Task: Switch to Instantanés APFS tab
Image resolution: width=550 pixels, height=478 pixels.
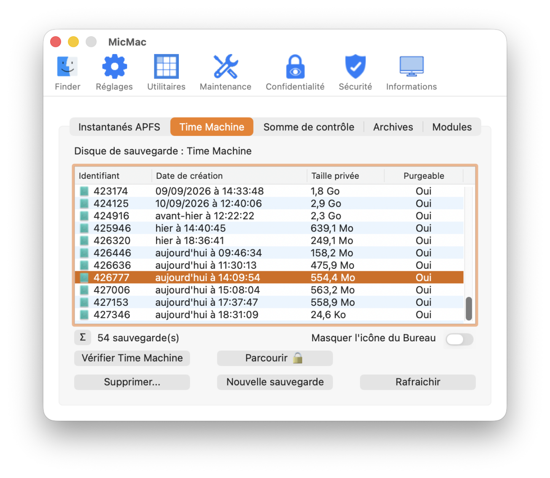Action: pos(119,127)
